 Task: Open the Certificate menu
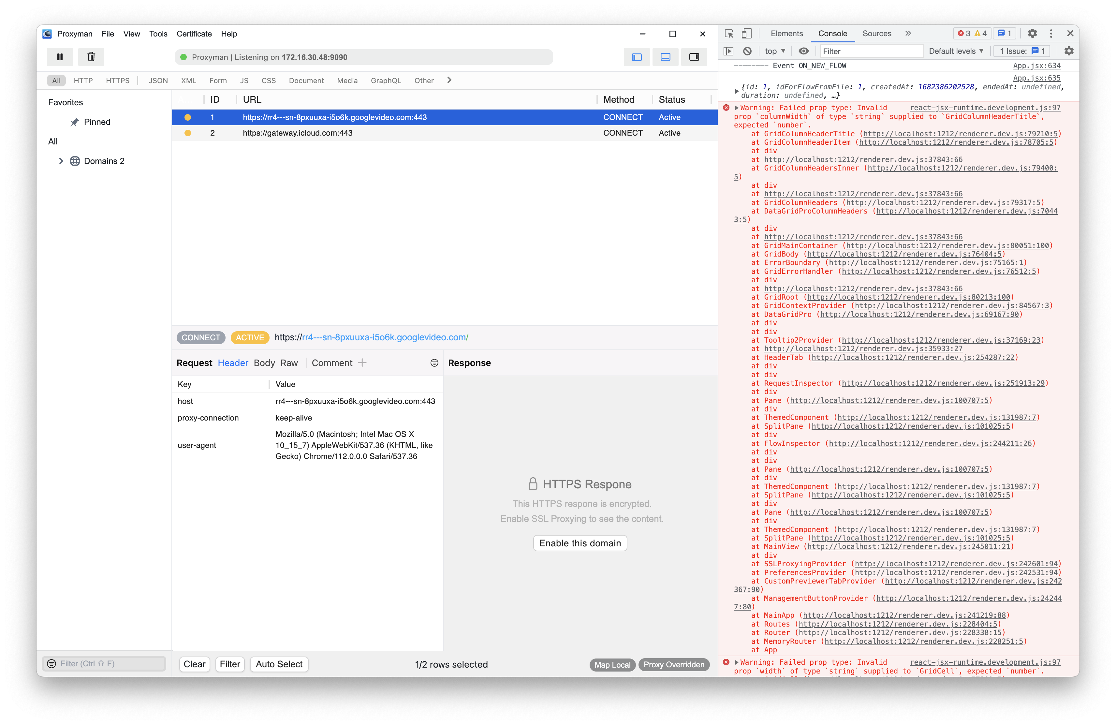pyautogui.click(x=194, y=34)
